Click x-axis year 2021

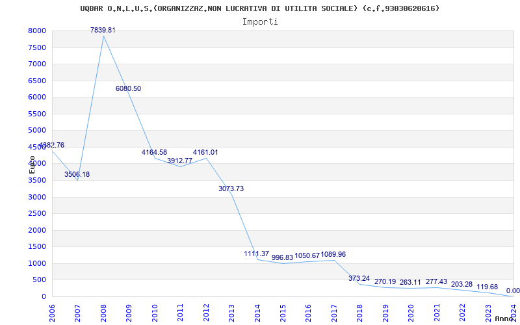[437, 313]
